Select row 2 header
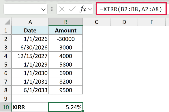169x112 pixels. [5, 39]
